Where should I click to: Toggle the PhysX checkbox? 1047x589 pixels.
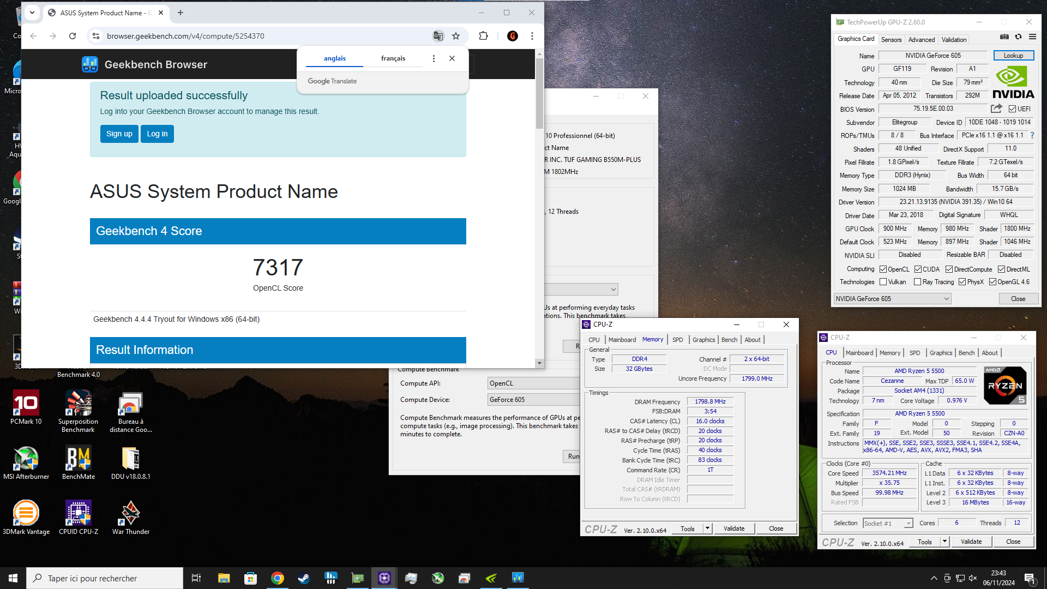(x=962, y=282)
